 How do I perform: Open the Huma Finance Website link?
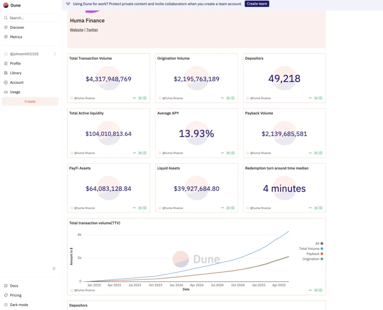[77, 30]
